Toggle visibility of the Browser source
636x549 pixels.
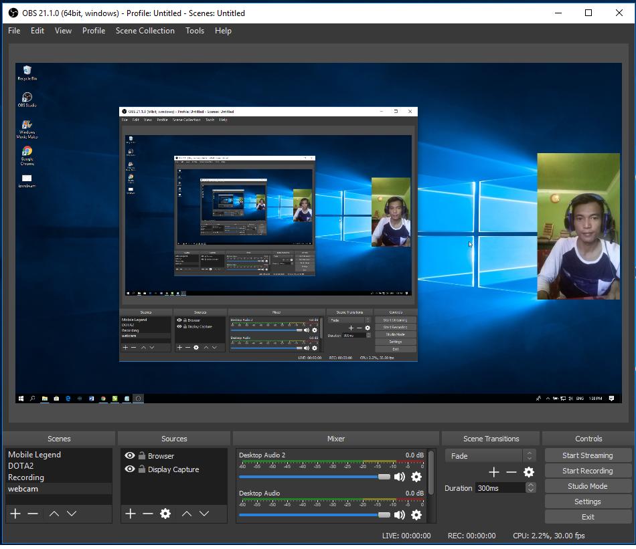(x=130, y=455)
